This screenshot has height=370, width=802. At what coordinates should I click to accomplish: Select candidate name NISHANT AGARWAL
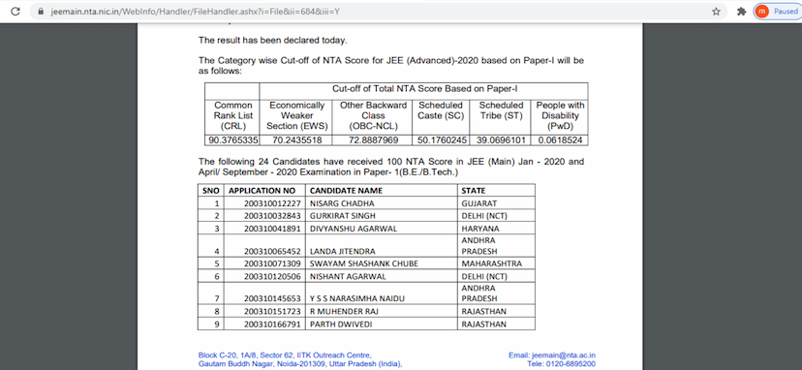click(348, 277)
